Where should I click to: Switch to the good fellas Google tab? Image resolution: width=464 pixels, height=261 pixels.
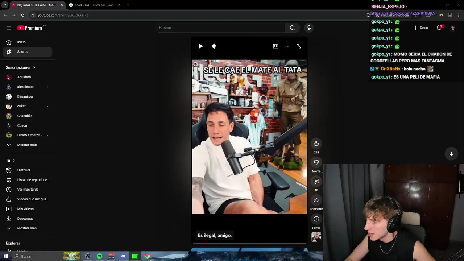tap(94, 5)
